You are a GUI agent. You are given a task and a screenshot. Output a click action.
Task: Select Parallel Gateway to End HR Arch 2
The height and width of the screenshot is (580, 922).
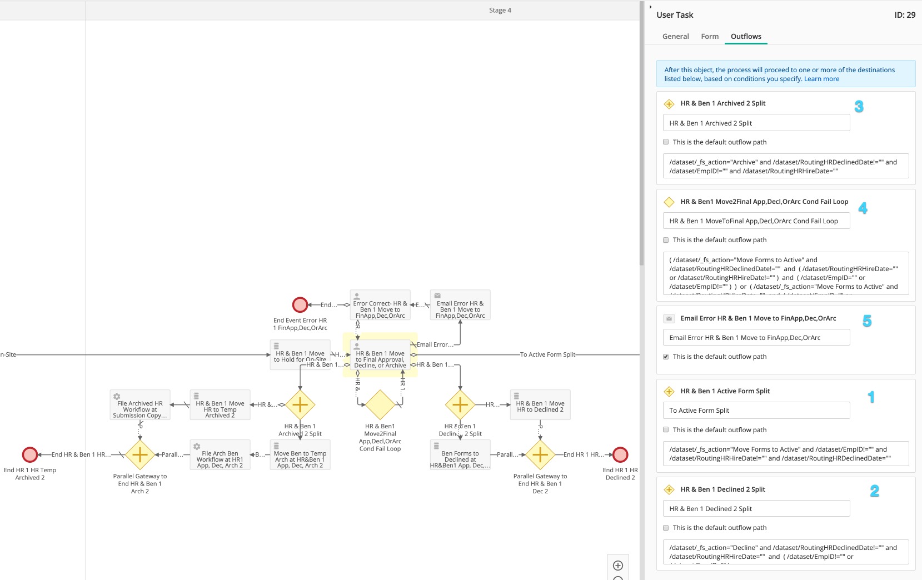[x=140, y=455]
